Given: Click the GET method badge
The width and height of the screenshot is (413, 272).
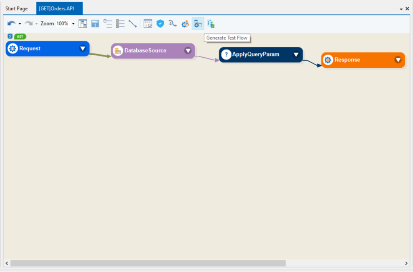Looking at the screenshot, I should tap(20, 36).
